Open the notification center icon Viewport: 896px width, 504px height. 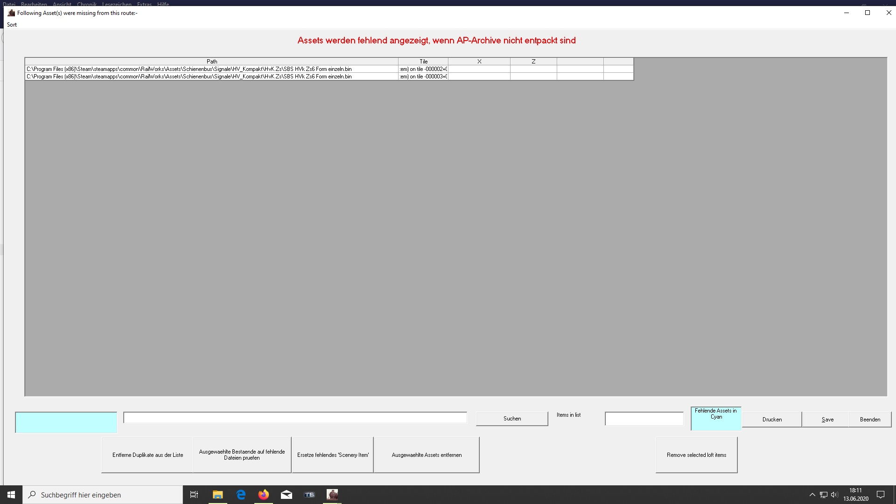[881, 495]
